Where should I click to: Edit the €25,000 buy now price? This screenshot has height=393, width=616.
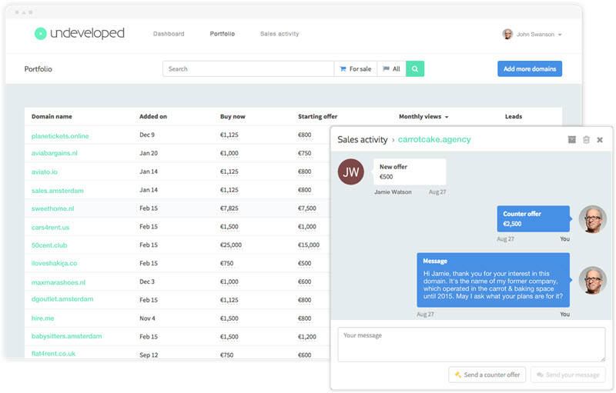point(230,245)
